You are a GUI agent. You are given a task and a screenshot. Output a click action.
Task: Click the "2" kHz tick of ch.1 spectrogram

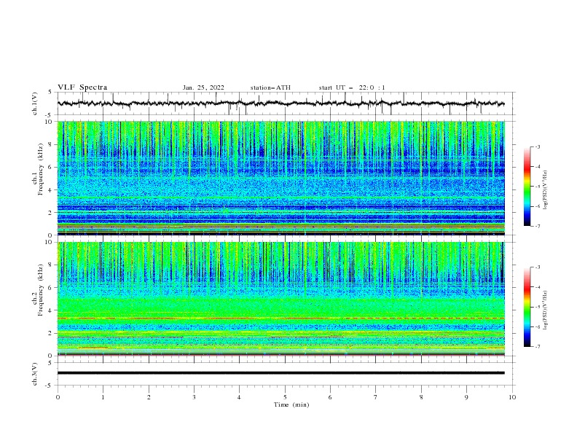click(52, 212)
